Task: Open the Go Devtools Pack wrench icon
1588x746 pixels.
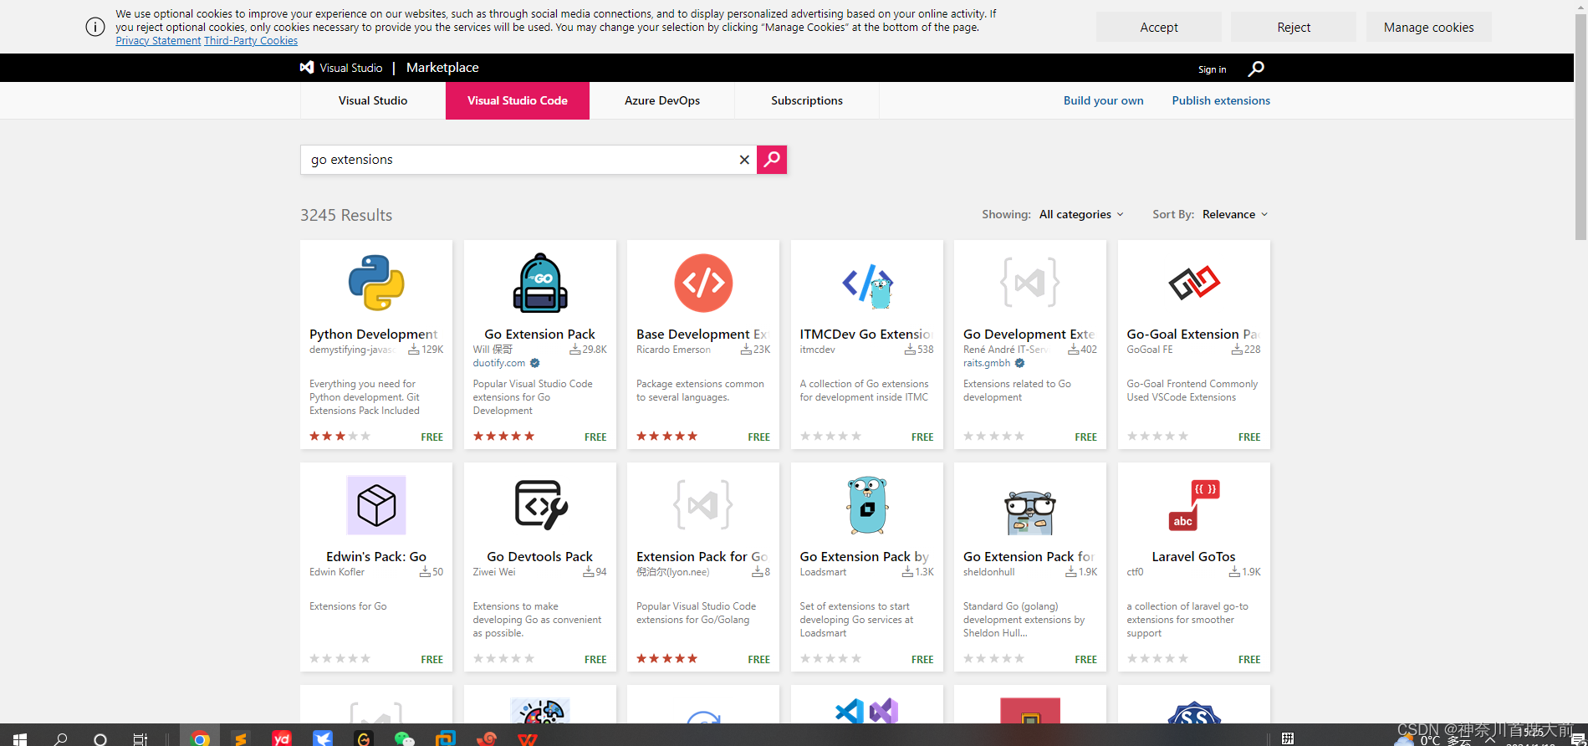Action: [x=540, y=505]
